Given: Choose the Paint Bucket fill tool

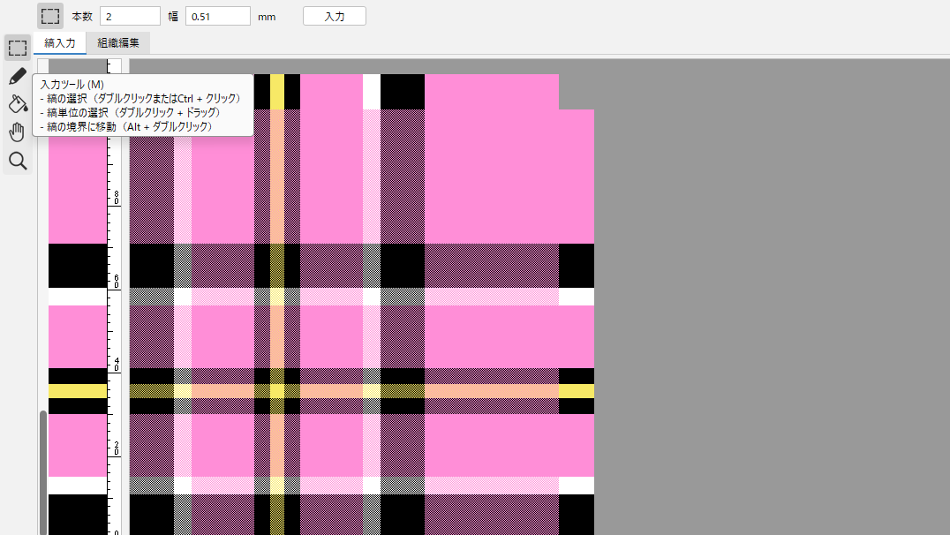Looking at the screenshot, I should click(18, 104).
